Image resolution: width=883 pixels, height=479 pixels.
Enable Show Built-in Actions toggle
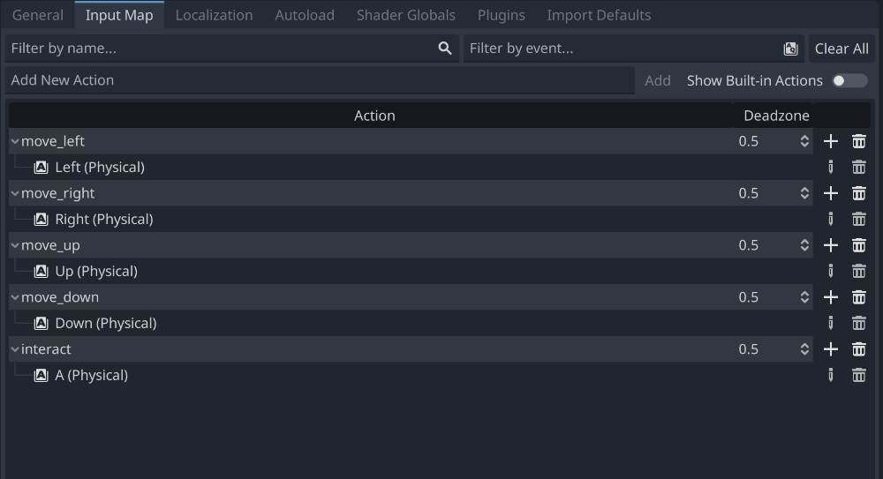849,80
